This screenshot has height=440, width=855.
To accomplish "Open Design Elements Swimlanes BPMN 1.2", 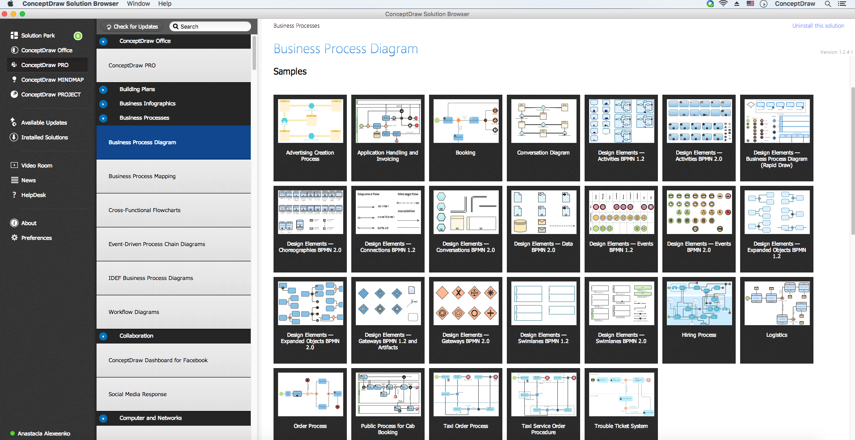I will click(543, 320).
